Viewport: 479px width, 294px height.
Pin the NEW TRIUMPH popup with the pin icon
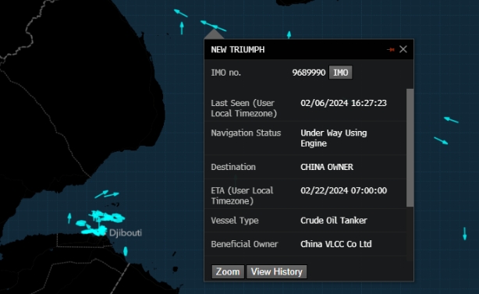click(x=390, y=49)
